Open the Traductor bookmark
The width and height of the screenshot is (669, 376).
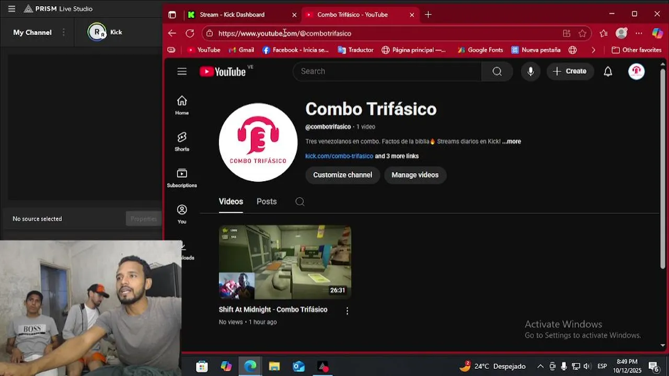(355, 50)
